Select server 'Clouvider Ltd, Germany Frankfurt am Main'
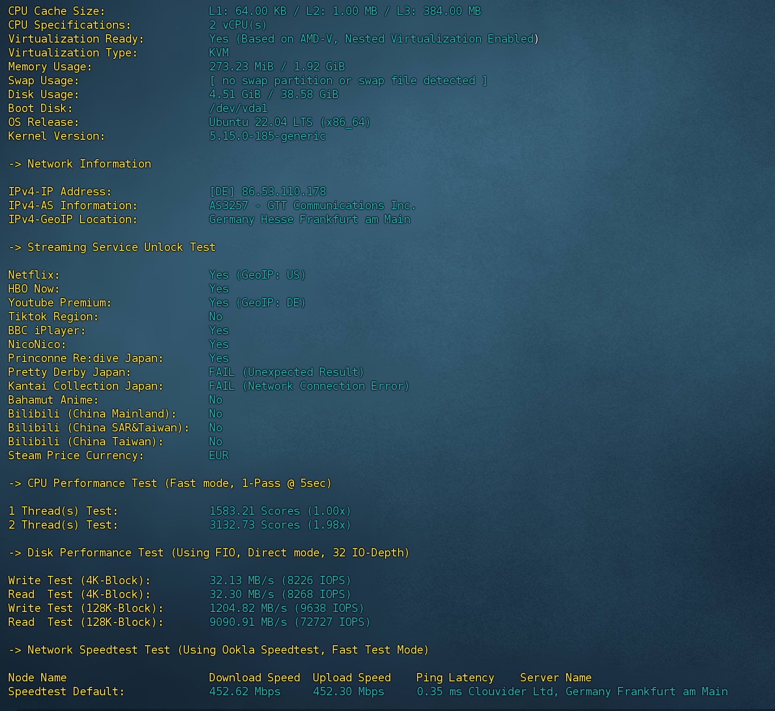 598,691
